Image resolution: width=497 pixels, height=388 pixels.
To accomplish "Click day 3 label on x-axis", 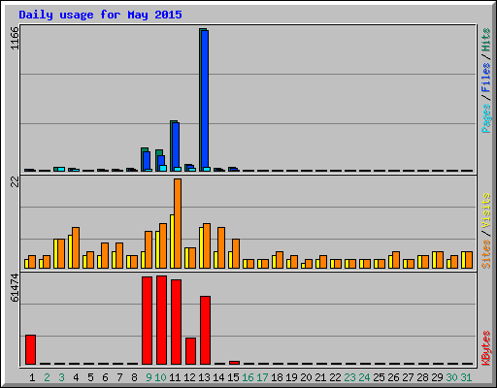I will point(61,377).
